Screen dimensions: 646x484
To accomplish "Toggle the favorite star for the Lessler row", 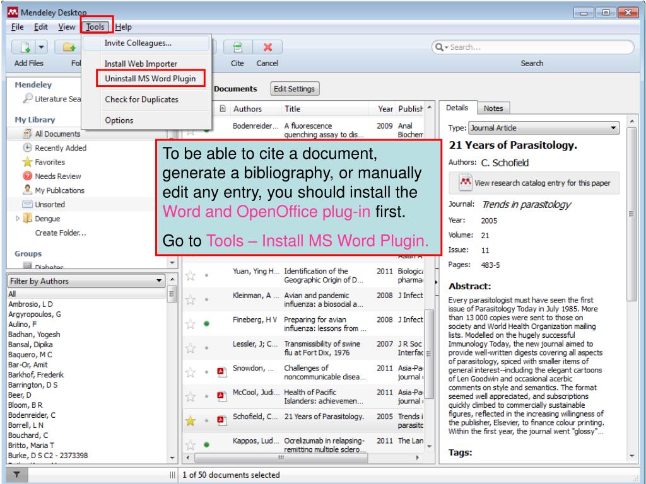I will point(191,348).
